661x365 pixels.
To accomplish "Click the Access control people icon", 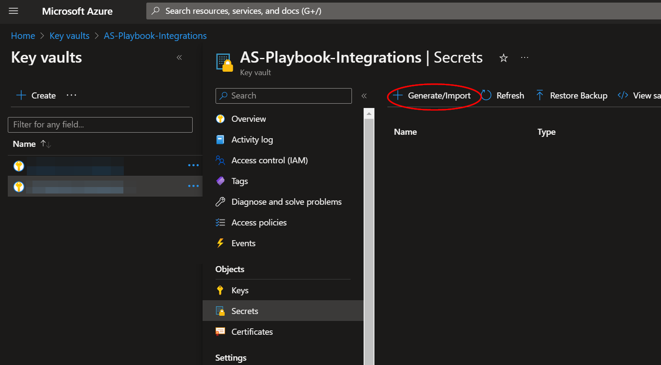I will [x=220, y=160].
